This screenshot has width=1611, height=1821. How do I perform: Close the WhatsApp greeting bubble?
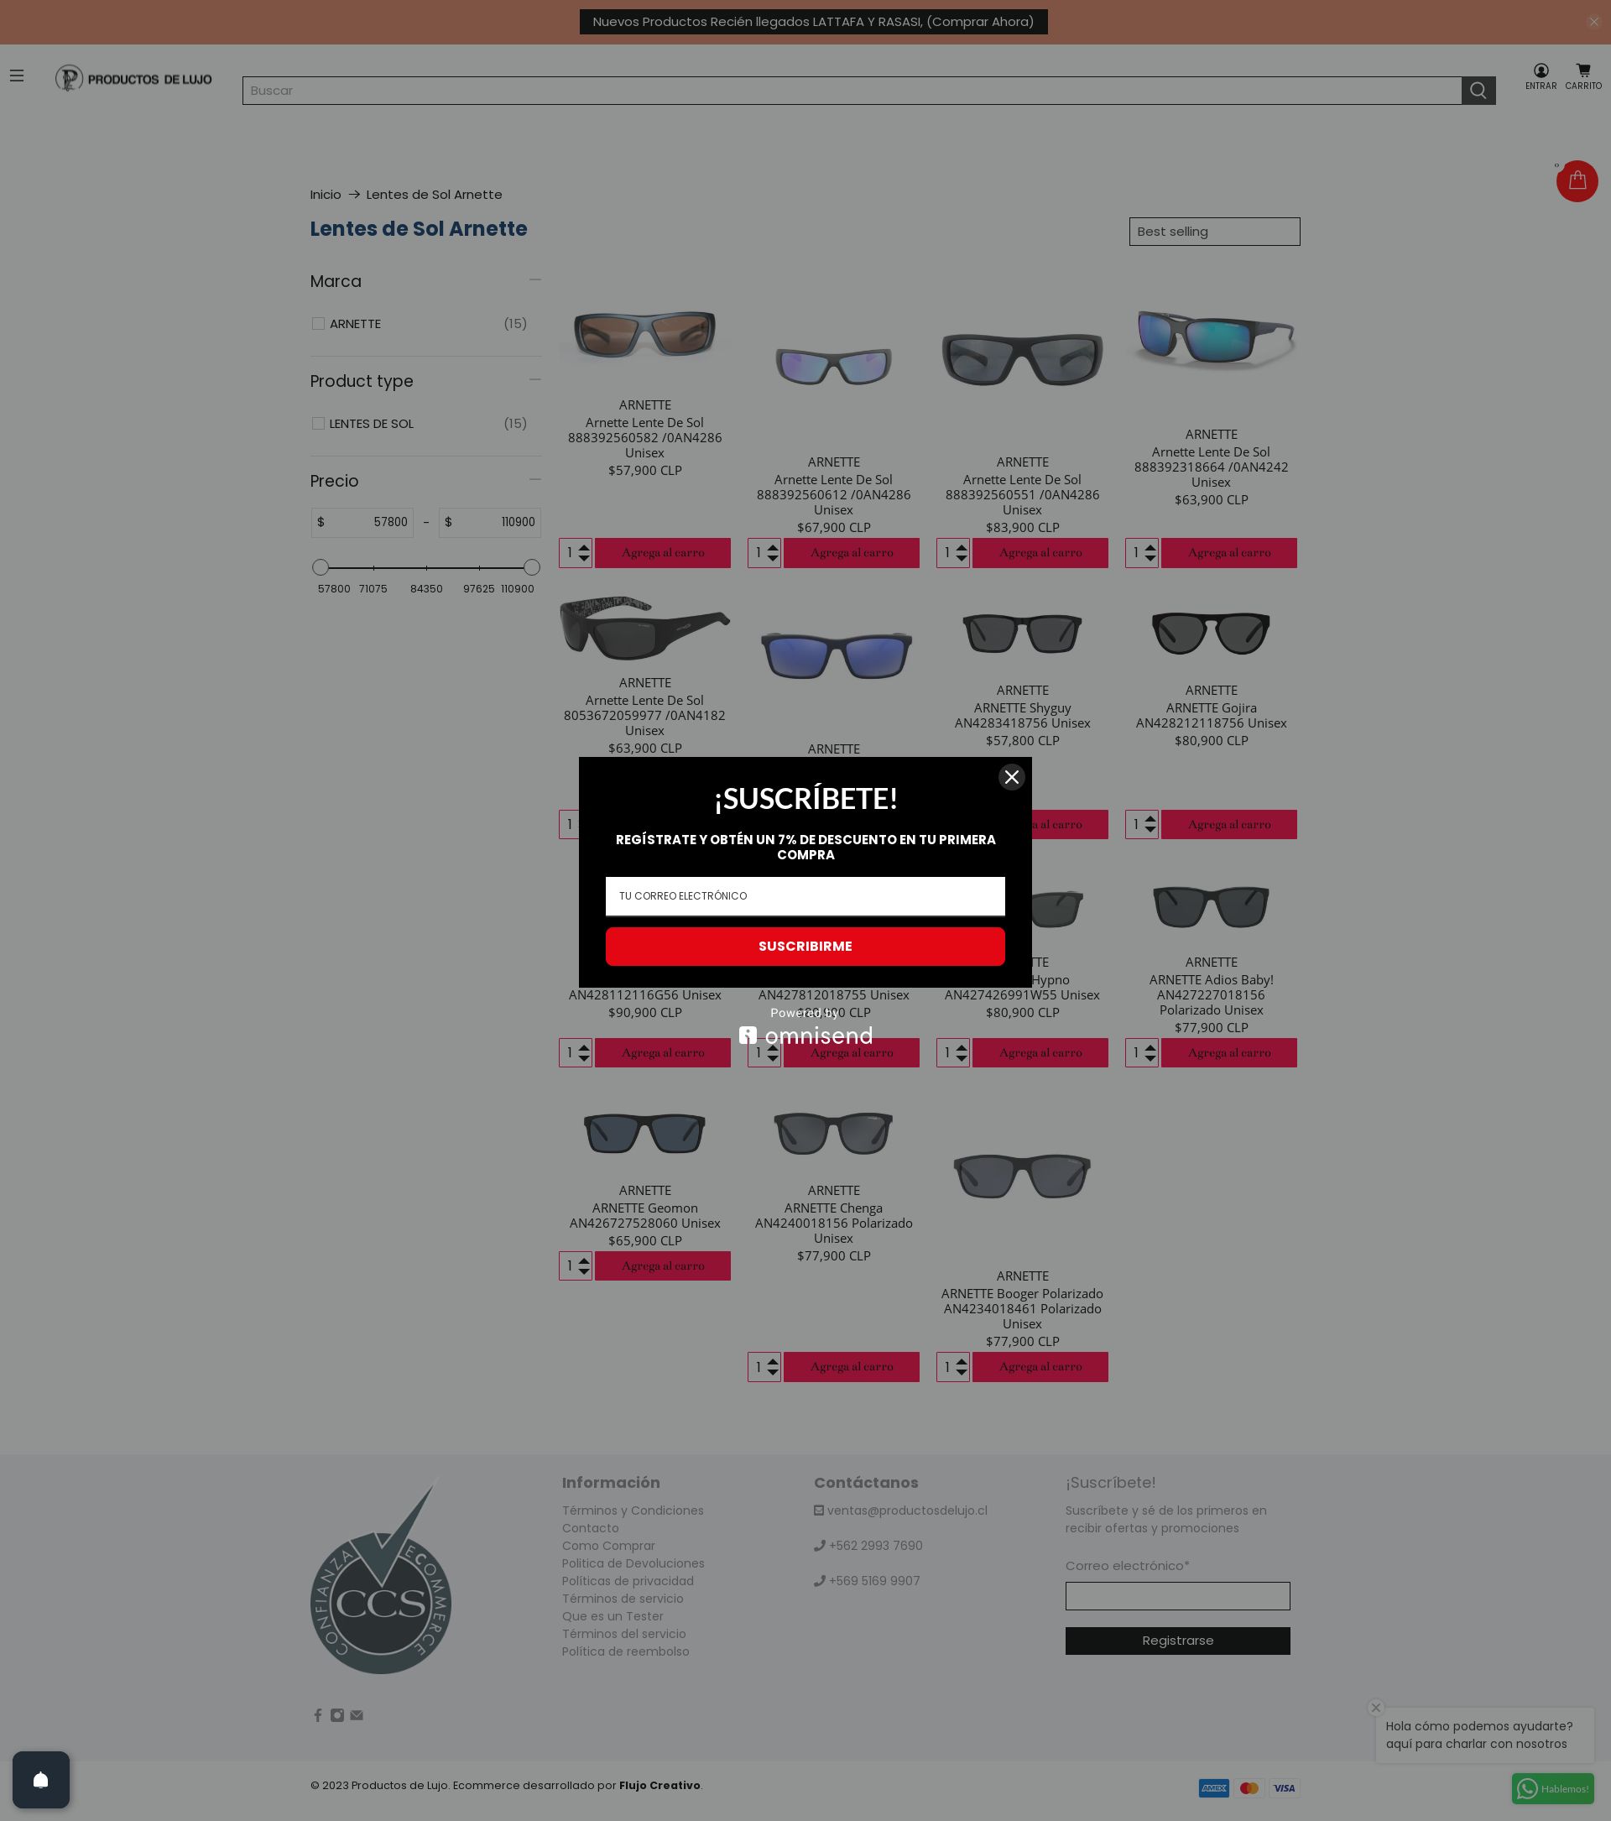coord(1376,1707)
